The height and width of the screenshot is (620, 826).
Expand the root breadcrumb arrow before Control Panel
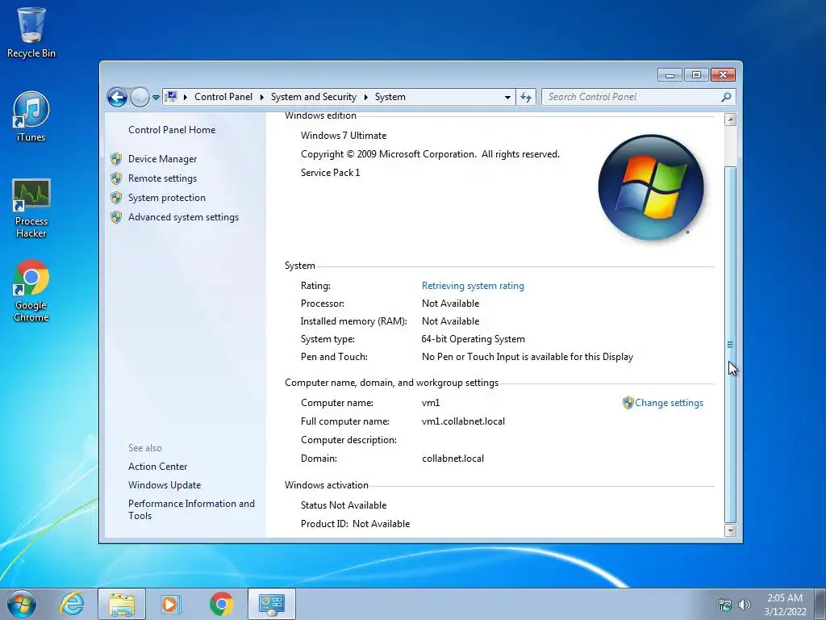(186, 97)
